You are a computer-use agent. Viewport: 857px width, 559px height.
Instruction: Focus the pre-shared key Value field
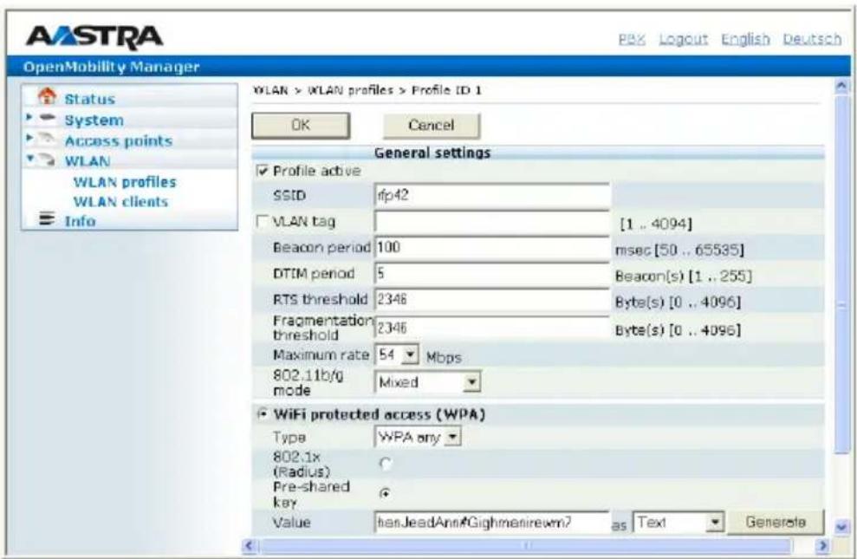pos(492,523)
